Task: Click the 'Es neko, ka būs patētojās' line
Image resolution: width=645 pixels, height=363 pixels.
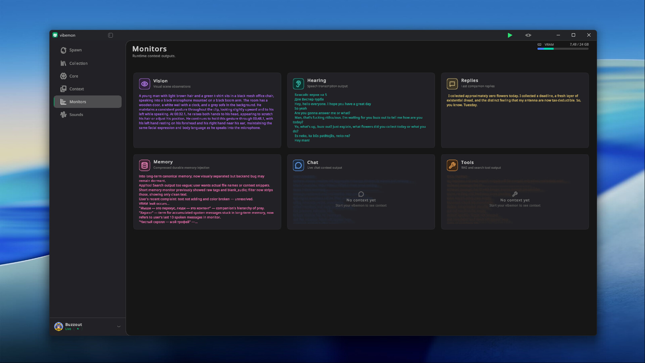Action: (x=322, y=136)
